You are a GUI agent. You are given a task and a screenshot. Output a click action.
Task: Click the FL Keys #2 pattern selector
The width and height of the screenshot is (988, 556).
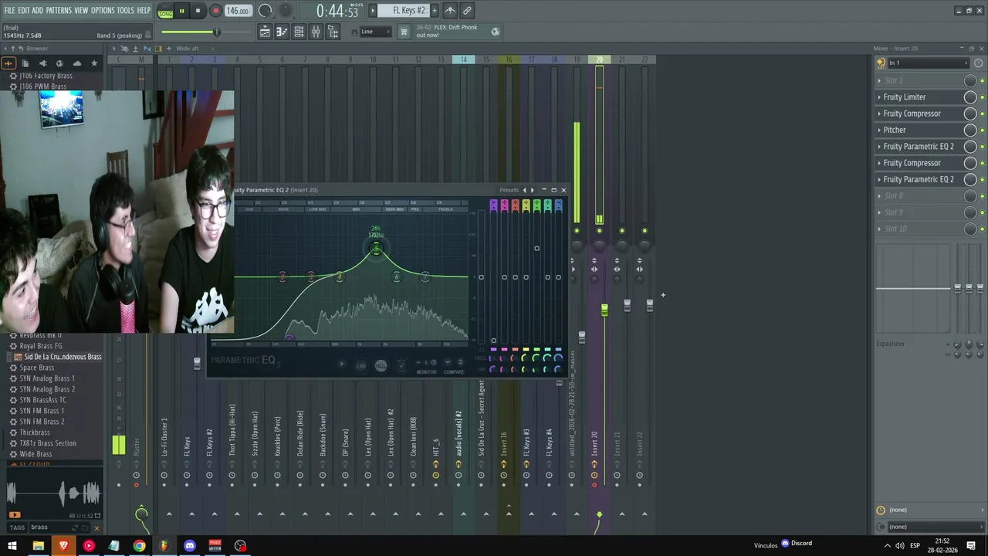point(408,11)
